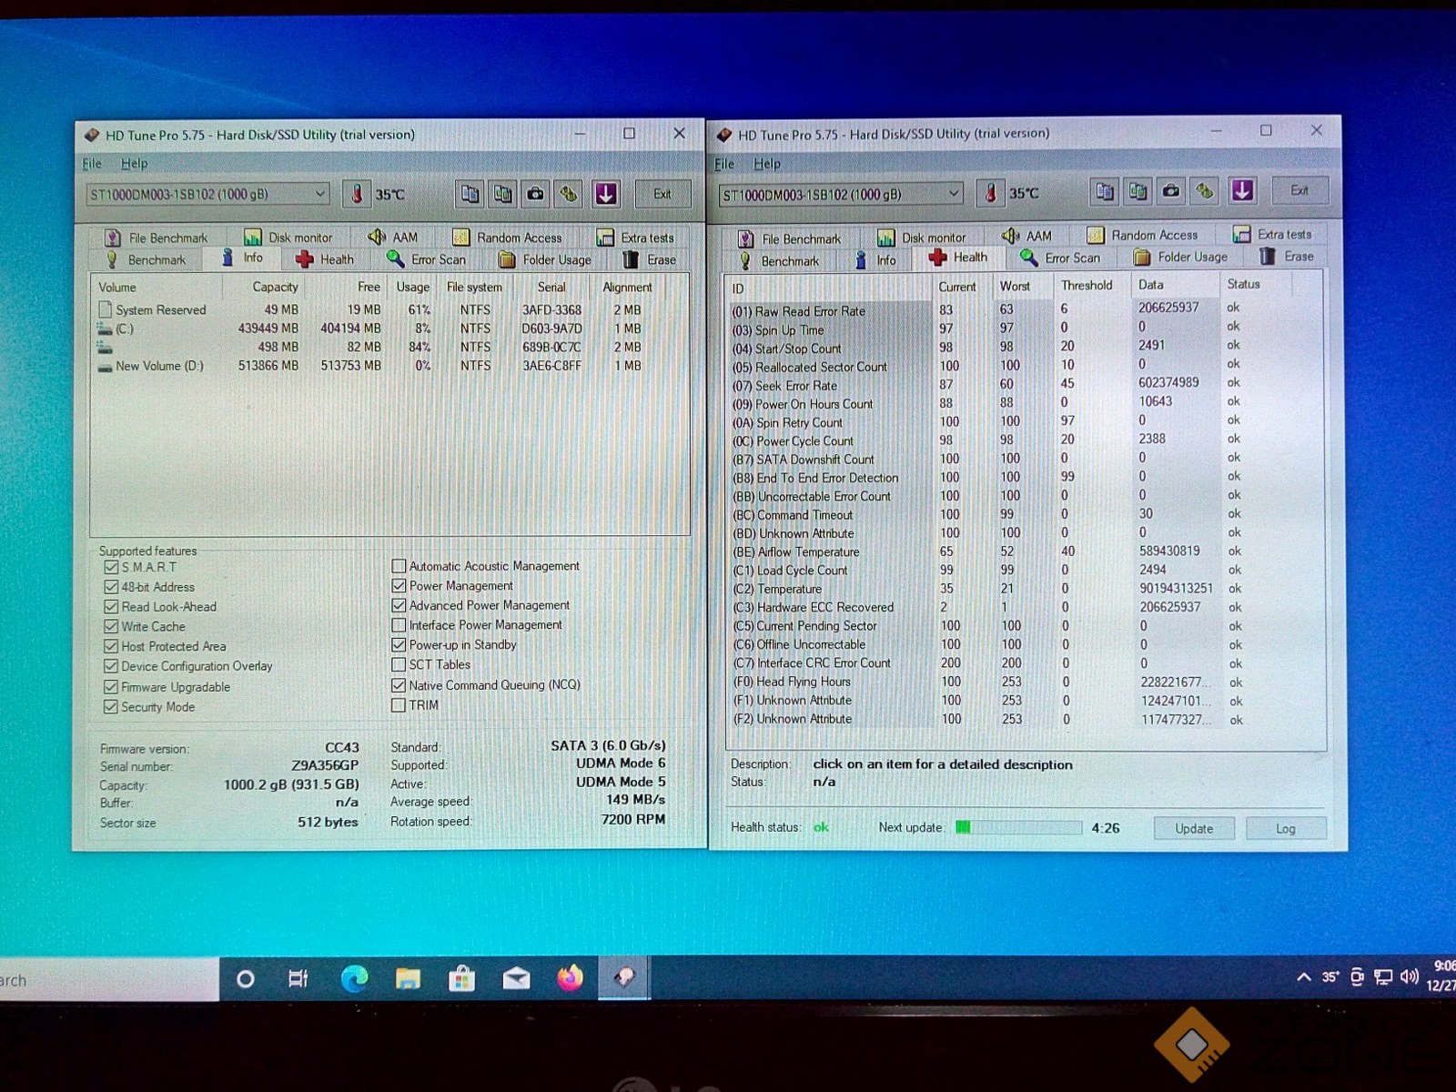The image size is (1456, 1092).
Task: Toggle 48-bit Address checkbox
Action: click(x=111, y=587)
